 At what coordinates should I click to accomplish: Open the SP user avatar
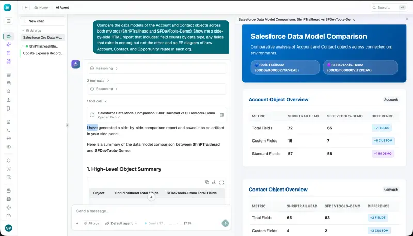pos(8,228)
